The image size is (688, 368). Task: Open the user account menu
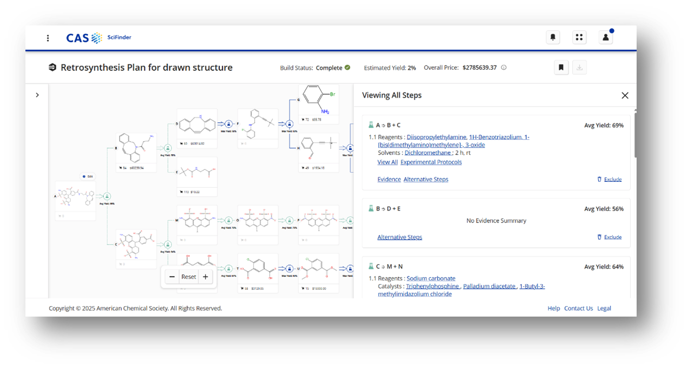(x=606, y=37)
